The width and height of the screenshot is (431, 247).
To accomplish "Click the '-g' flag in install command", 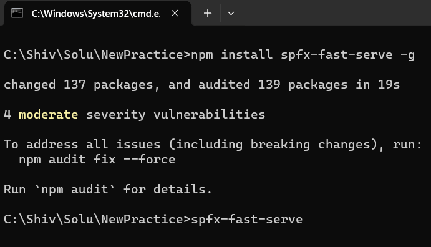I will pos(407,56).
